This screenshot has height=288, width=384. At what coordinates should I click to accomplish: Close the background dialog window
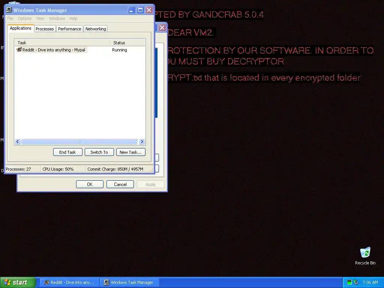pyautogui.click(x=162, y=27)
